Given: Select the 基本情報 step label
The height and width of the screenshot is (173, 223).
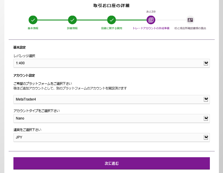Looking at the screenshot, I should click(33, 28).
